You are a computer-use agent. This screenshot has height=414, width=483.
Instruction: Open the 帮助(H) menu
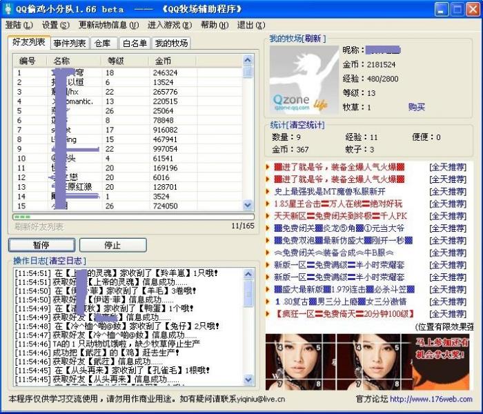click(x=215, y=25)
